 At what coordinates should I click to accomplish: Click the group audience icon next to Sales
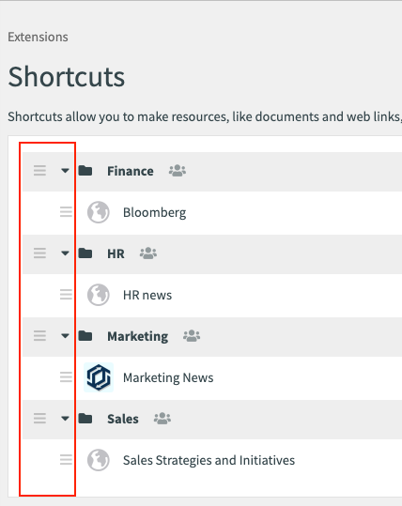(162, 419)
